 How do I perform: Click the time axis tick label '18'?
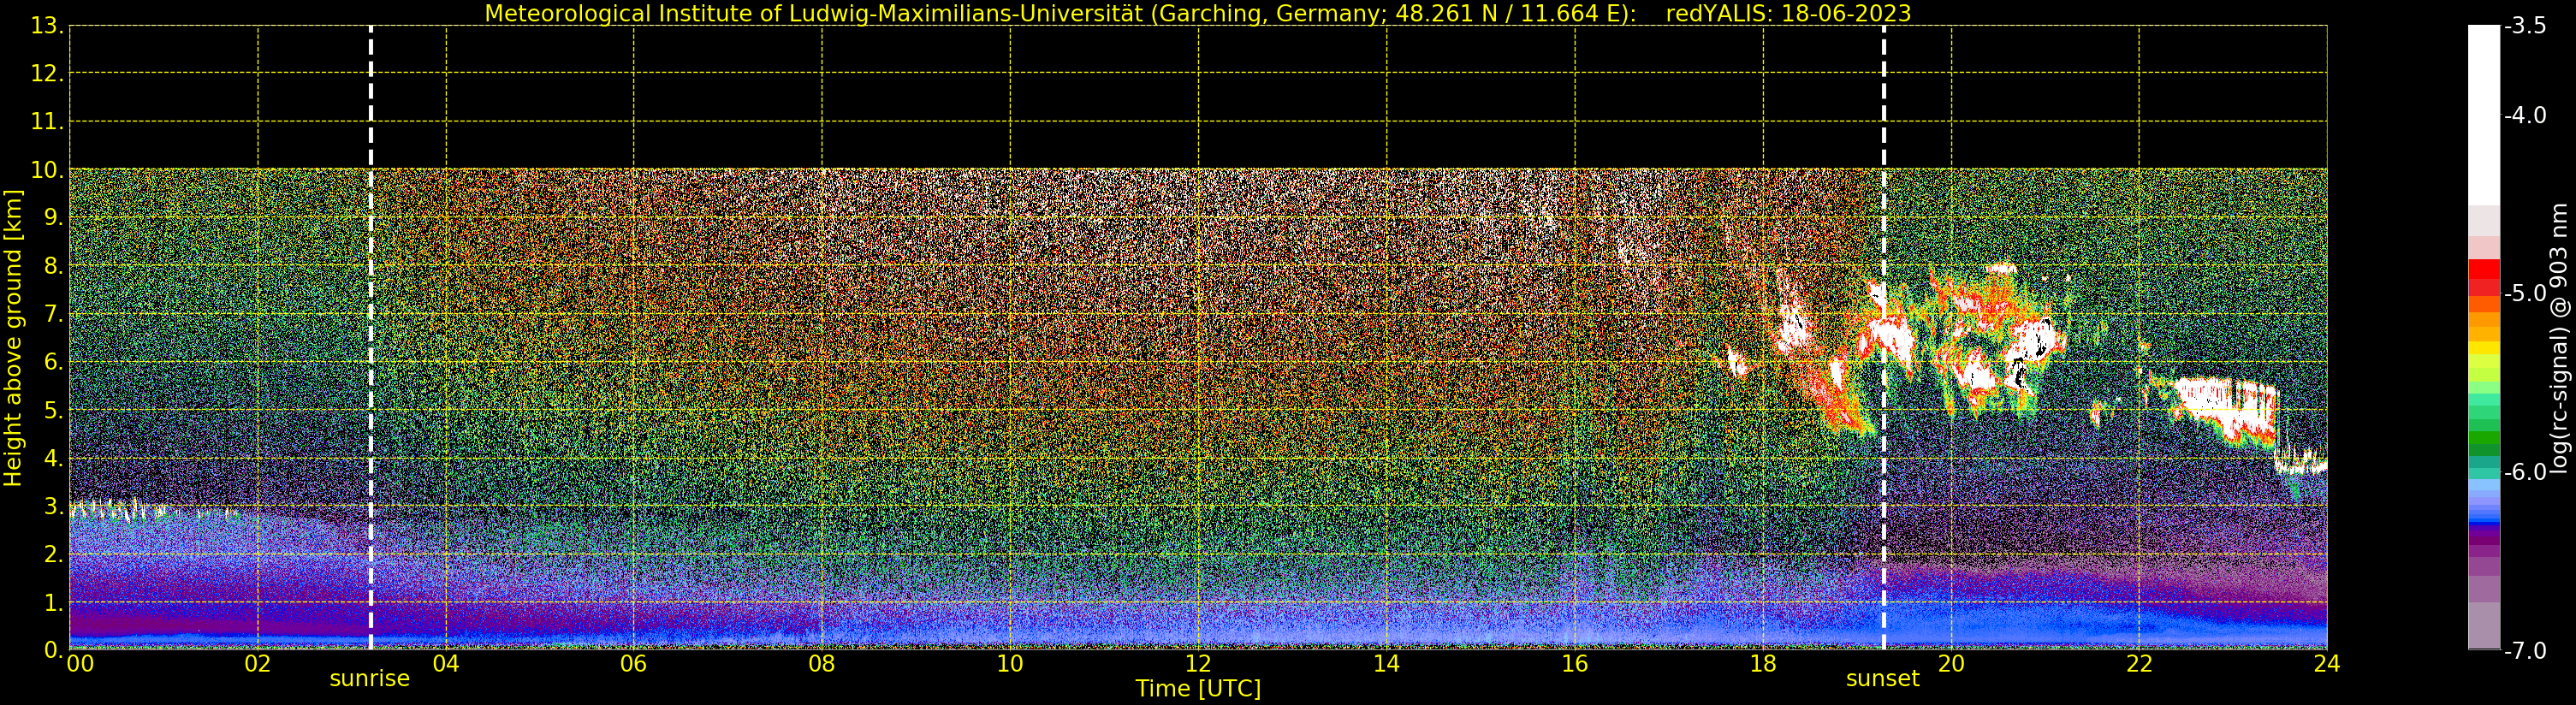[1763, 664]
